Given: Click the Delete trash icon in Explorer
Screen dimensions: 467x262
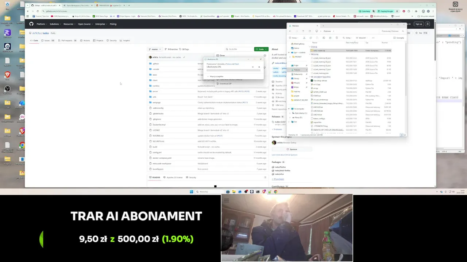Looking at the screenshot, I should [337, 37].
